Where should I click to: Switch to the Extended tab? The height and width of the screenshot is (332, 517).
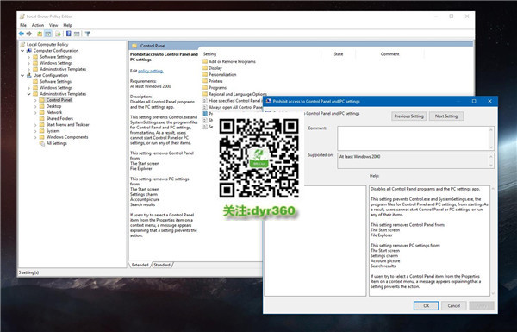pos(140,265)
